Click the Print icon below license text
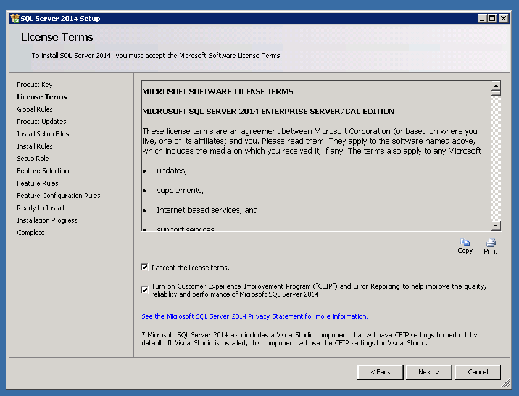 coord(491,242)
